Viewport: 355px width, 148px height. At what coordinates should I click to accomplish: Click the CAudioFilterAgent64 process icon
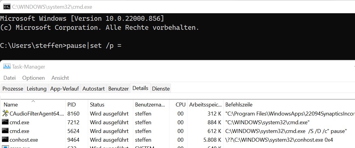(5, 113)
